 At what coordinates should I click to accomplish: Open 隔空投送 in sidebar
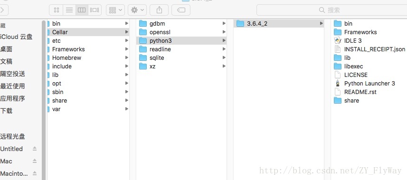[x=12, y=74]
